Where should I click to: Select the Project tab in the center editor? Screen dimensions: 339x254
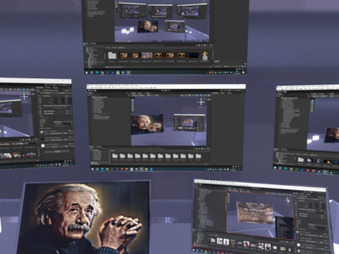click(x=93, y=147)
